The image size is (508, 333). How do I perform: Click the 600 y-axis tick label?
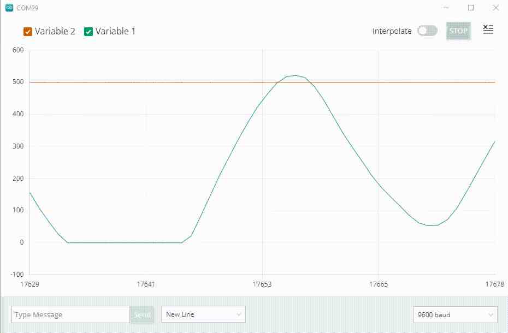pos(18,50)
